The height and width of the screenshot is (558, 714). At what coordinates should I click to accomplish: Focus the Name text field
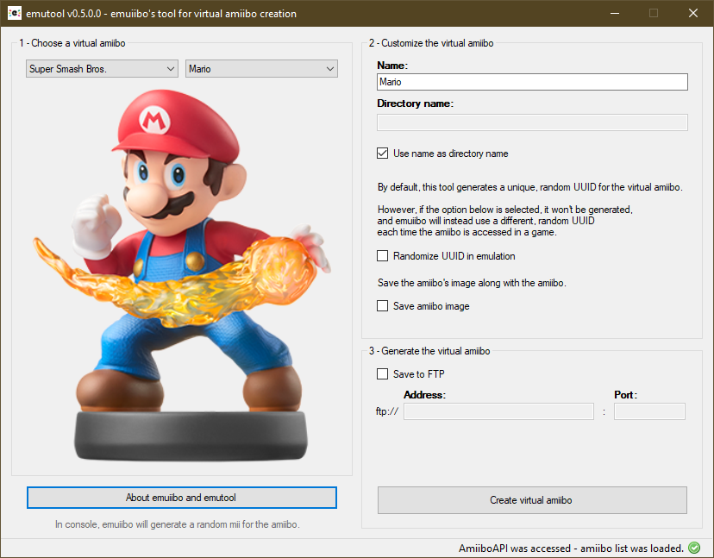coord(532,82)
